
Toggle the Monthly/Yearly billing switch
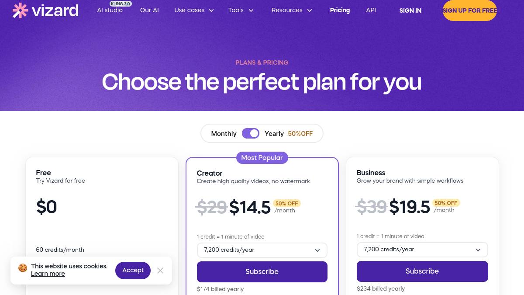(251, 133)
